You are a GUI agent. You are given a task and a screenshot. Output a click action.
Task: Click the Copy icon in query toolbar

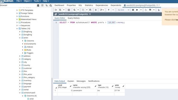83,10
